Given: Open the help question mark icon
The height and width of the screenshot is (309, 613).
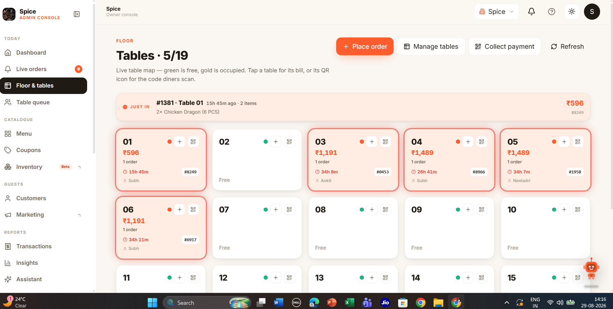Looking at the screenshot, I should (x=552, y=12).
